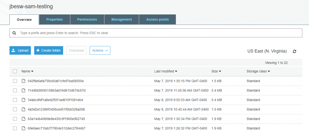Viewport: 309px width, 133px height.
Task: Check the box for object 11446b56f45158b3ad16d613467dc67d
Action: pos(15,90)
